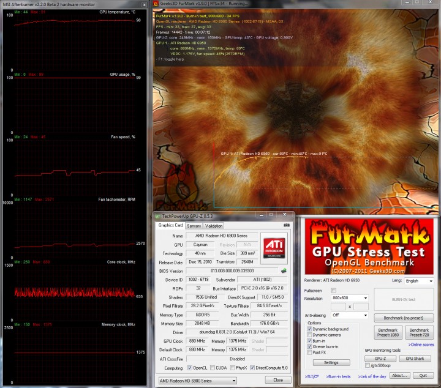Click the custom resolution width field
Screen dimensions: 441x388
pyautogui.click(x=338, y=307)
